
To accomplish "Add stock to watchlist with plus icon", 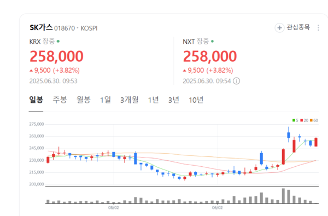I will [x=279, y=28].
